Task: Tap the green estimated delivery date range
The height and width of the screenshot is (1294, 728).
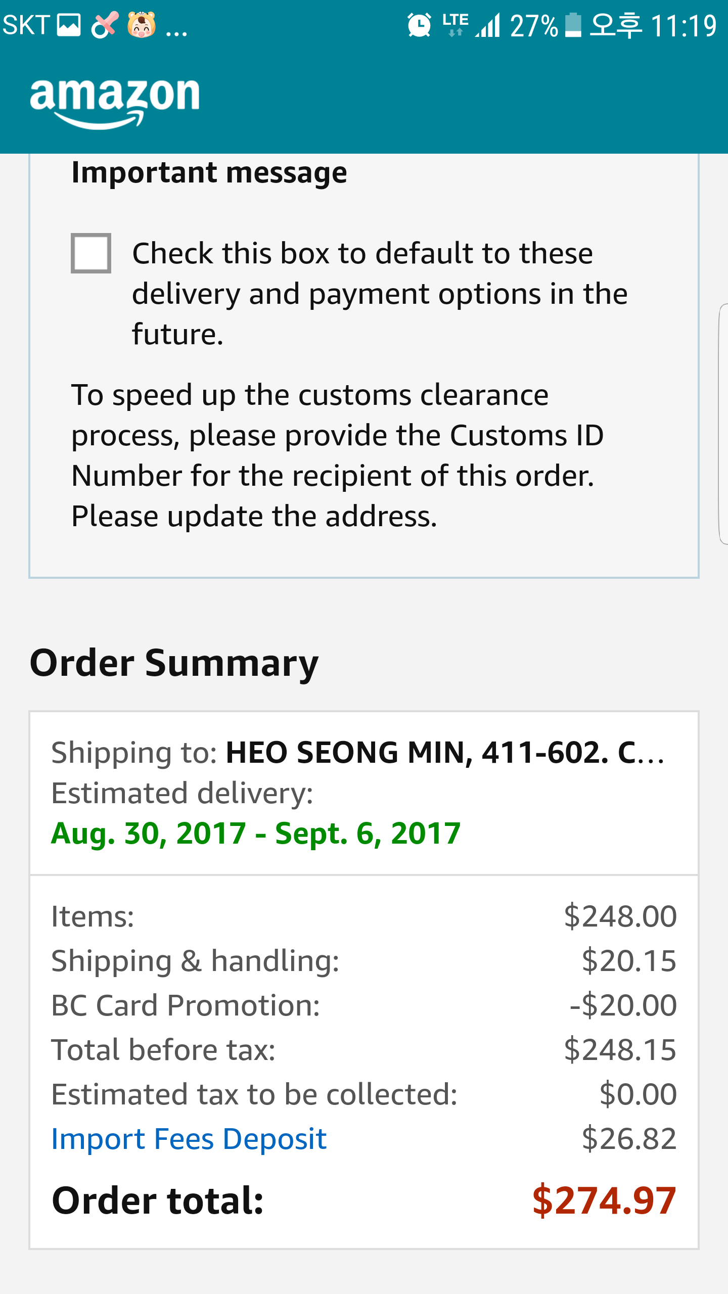Action: [x=256, y=833]
